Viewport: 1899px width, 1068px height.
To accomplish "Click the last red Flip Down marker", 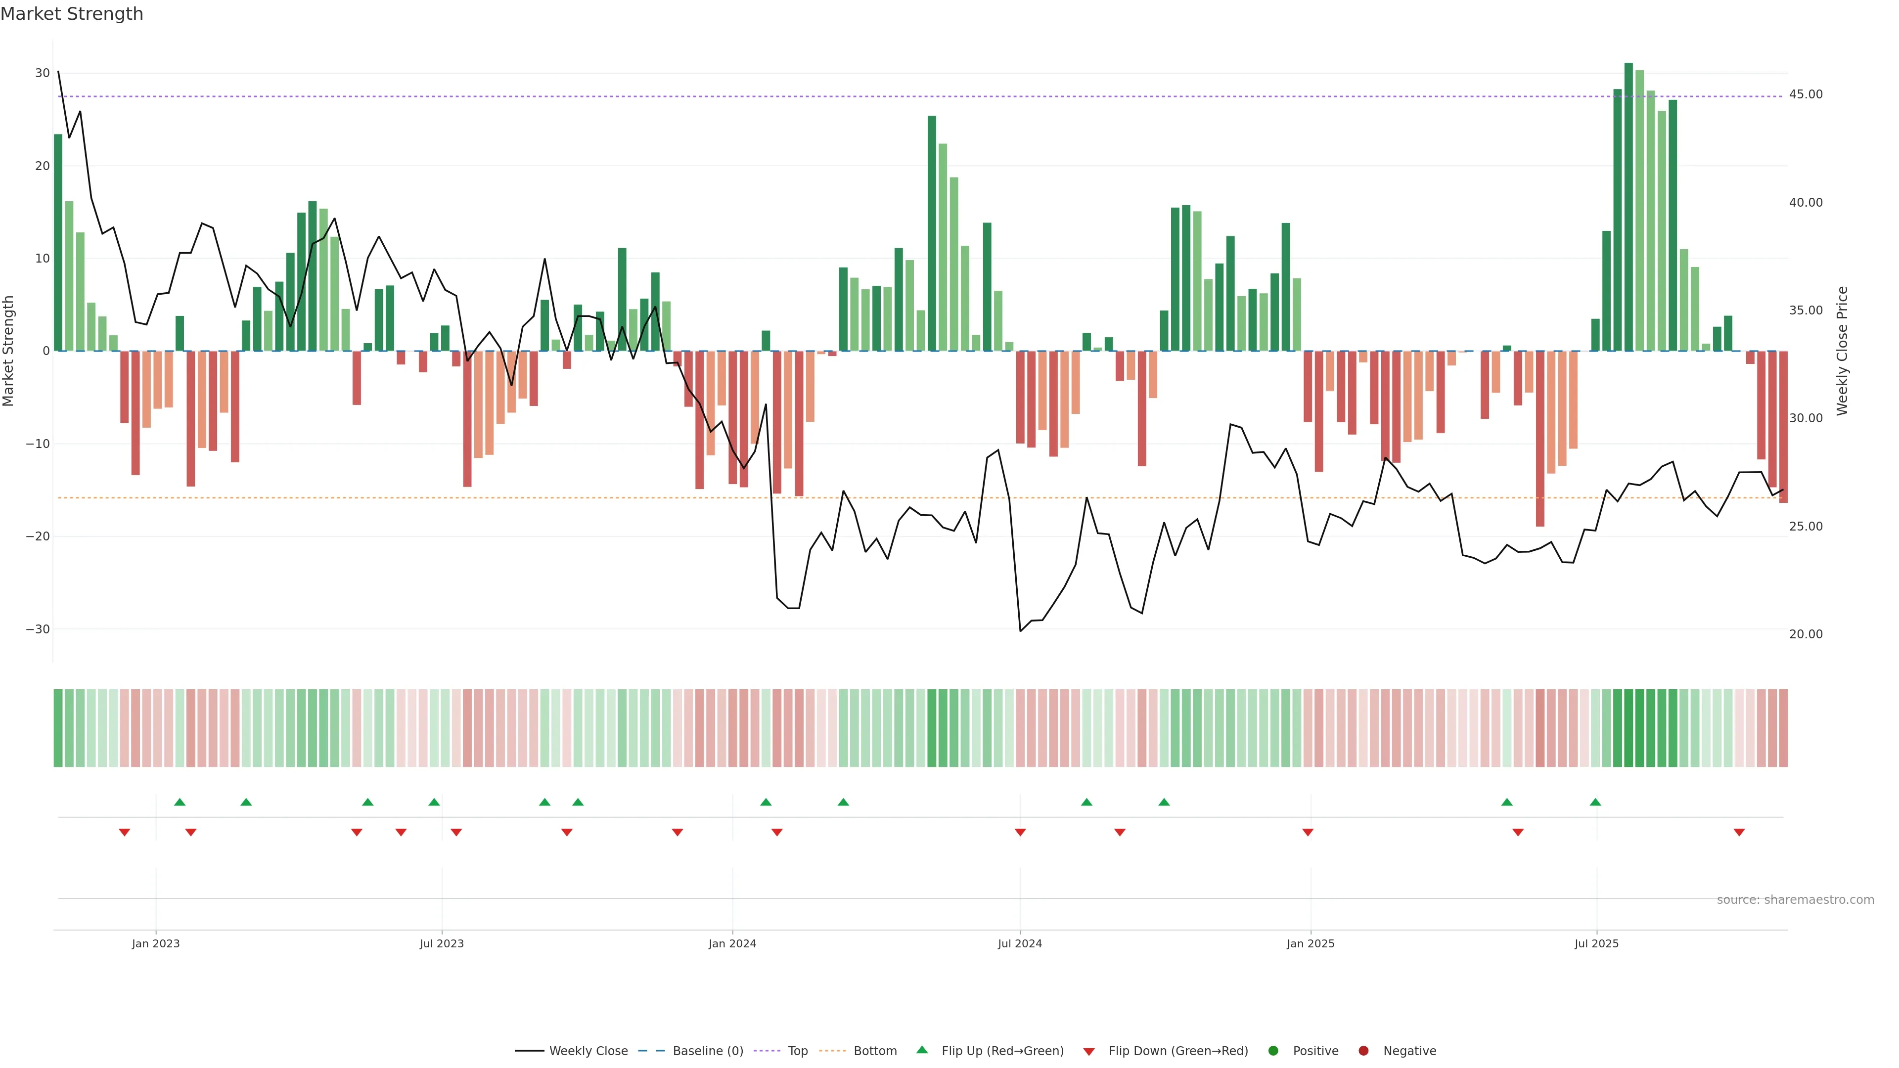I will coord(1739,832).
